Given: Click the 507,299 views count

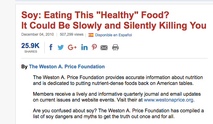Looking at the screenshot, I should [72, 35].
